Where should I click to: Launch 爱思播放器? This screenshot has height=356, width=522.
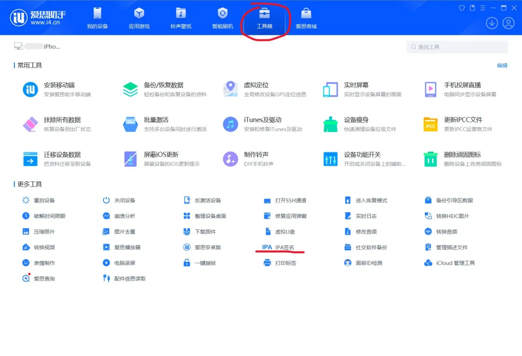[x=121, y=247]
